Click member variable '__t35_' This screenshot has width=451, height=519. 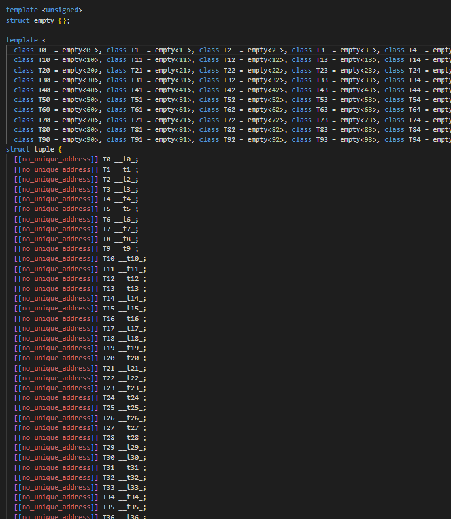pos(131,507)
